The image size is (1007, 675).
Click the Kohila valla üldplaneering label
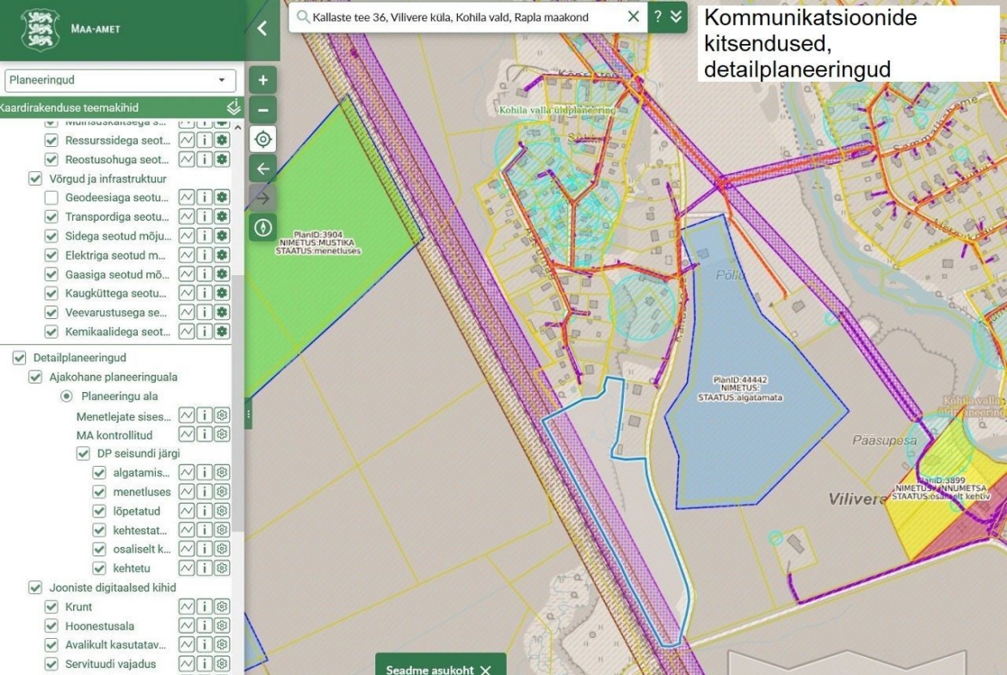pyautogui.click(x=558, y=110)
